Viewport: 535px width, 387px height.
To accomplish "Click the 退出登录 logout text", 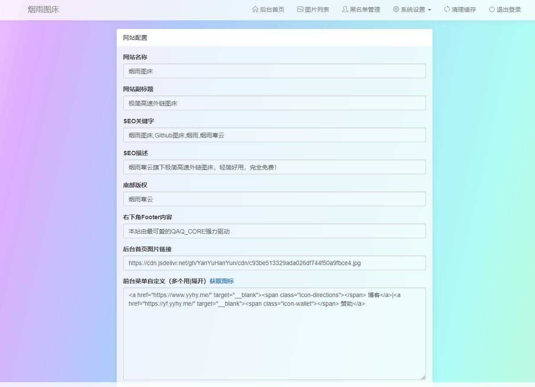I will point(509,10).
